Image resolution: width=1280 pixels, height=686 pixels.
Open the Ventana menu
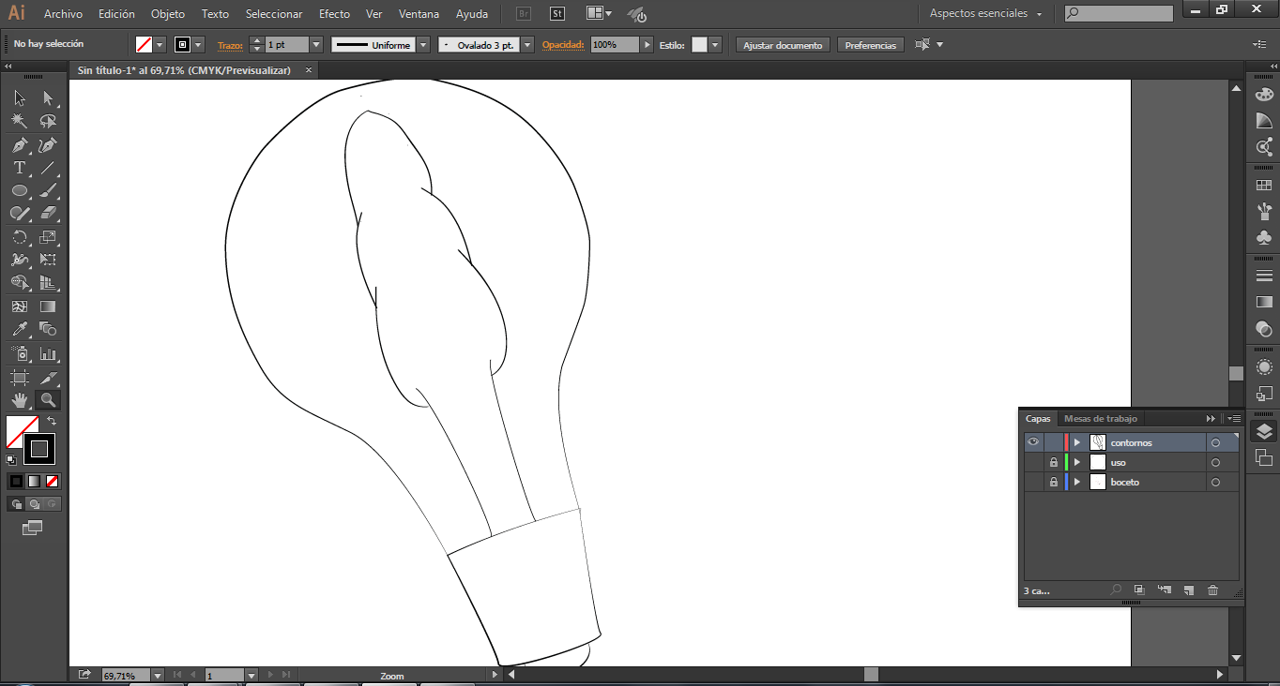419,14
